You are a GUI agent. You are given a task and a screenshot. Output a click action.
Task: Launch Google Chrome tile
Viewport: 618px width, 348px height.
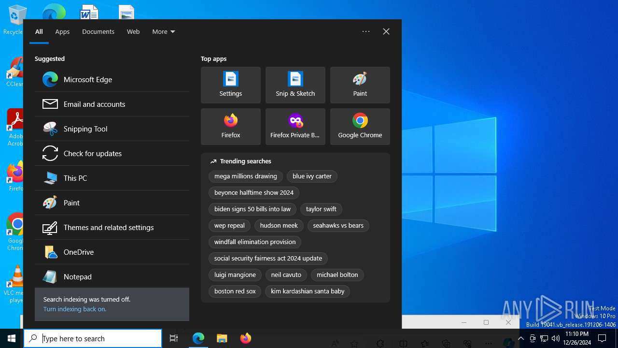pyautogui.click(x=360, y=127)
